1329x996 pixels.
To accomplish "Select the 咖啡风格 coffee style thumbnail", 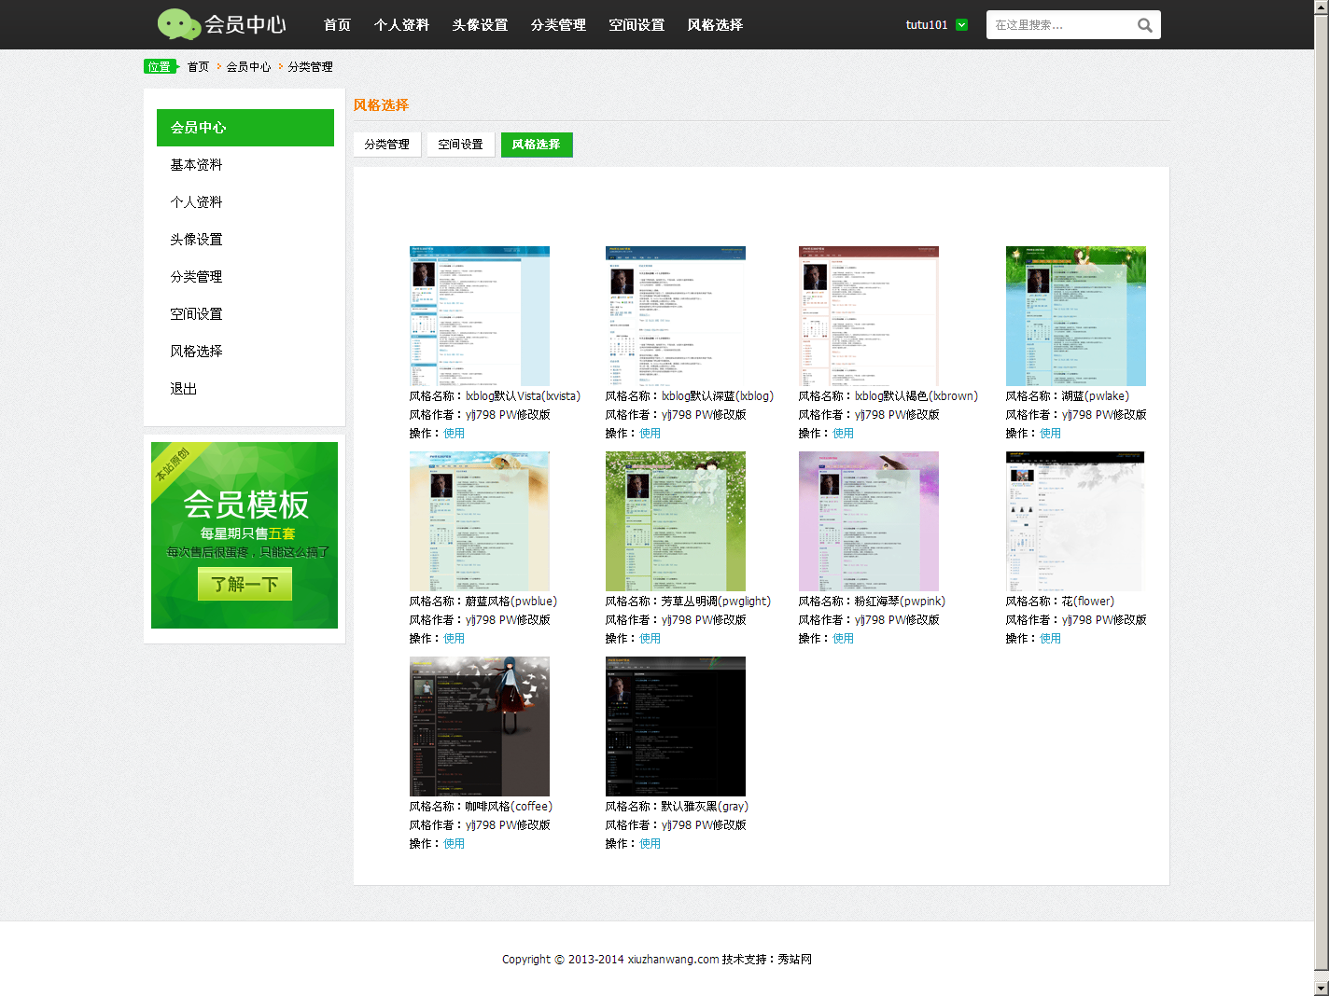I will pyautogui.click(x=480, y=726).
